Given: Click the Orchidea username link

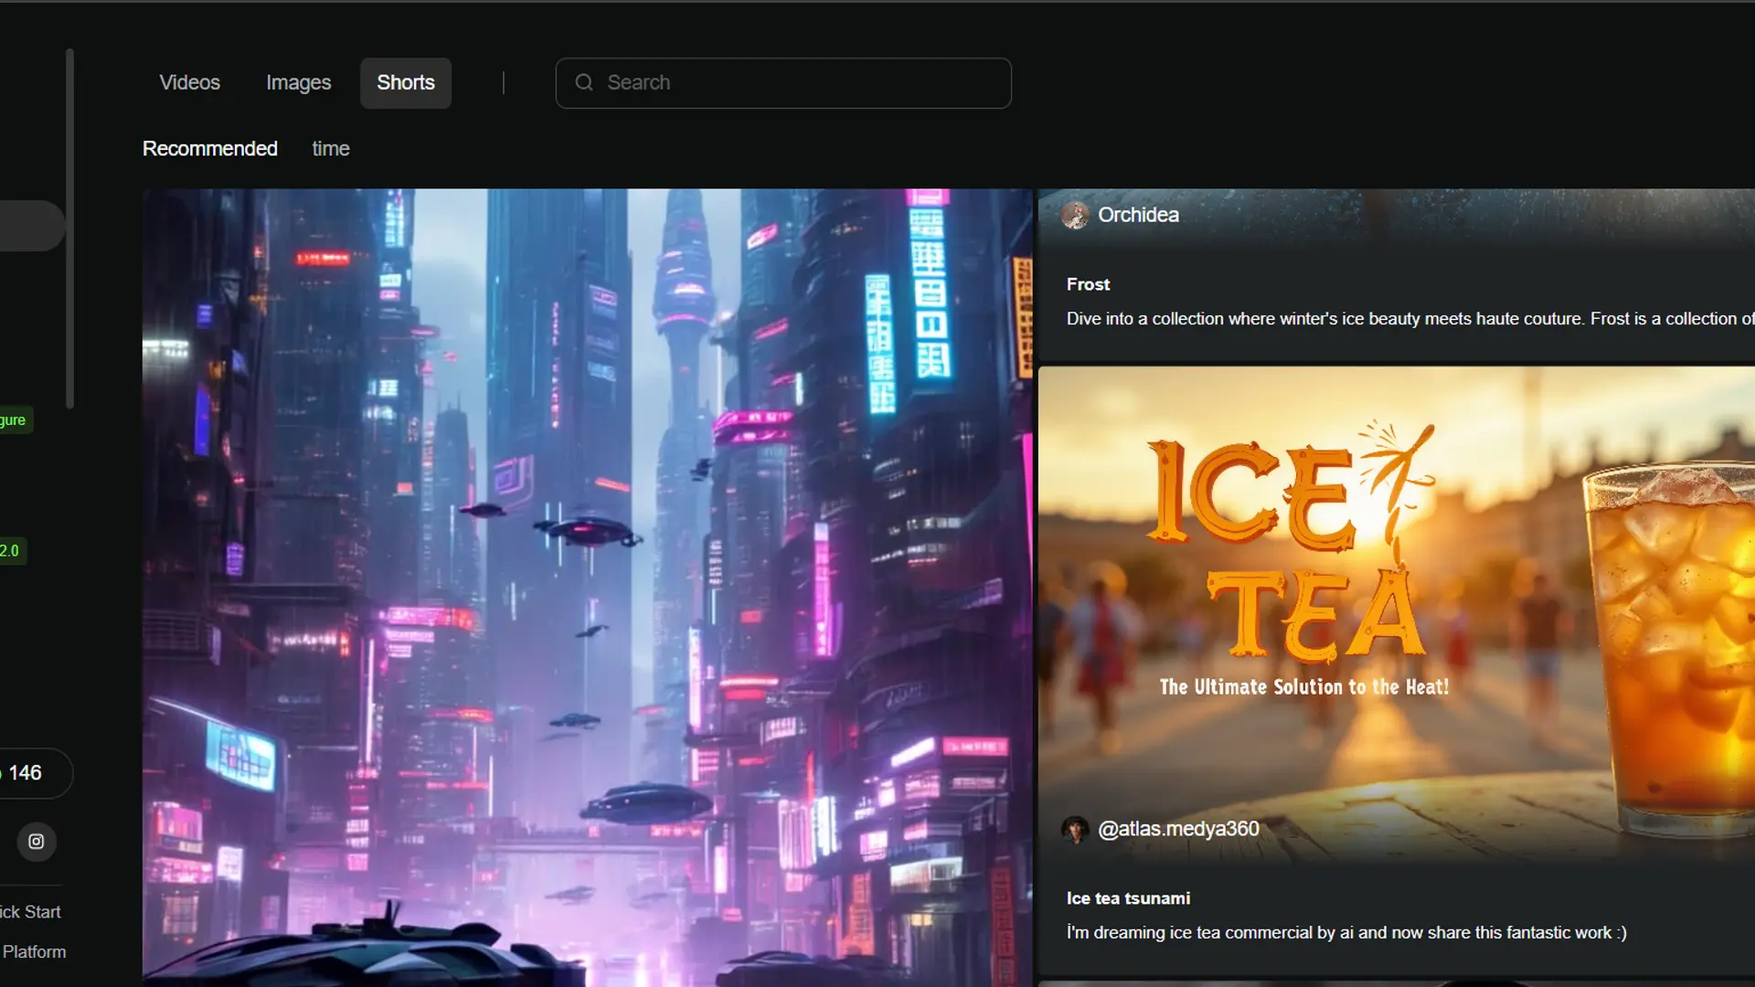Looking at the screenshot, I should 1138,215.
